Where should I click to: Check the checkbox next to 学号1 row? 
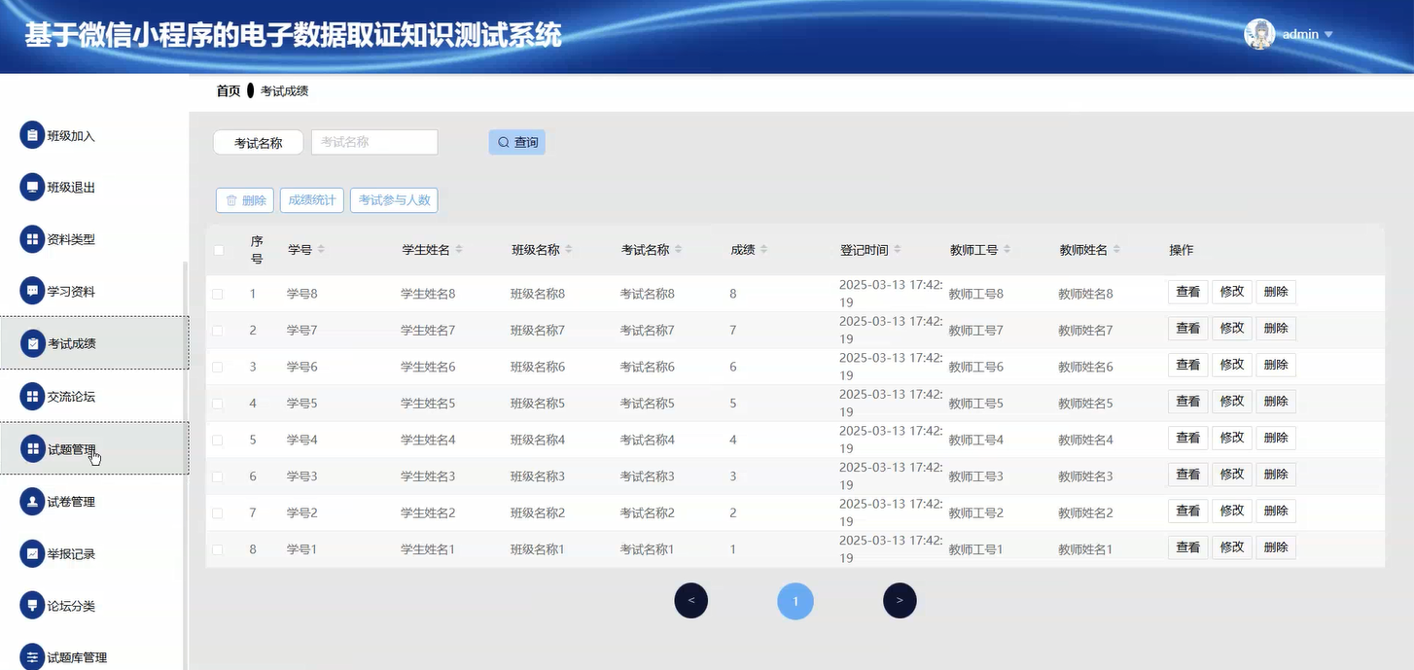[x=218, y=548]
